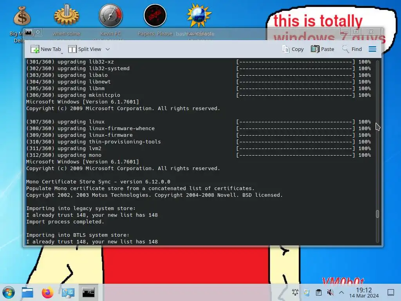This screenshot has width=401, height=301.
Task: Click the Split View toolbar button
Action: click(x=85, y=49)
